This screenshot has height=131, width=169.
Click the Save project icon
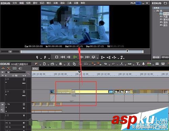61,64
